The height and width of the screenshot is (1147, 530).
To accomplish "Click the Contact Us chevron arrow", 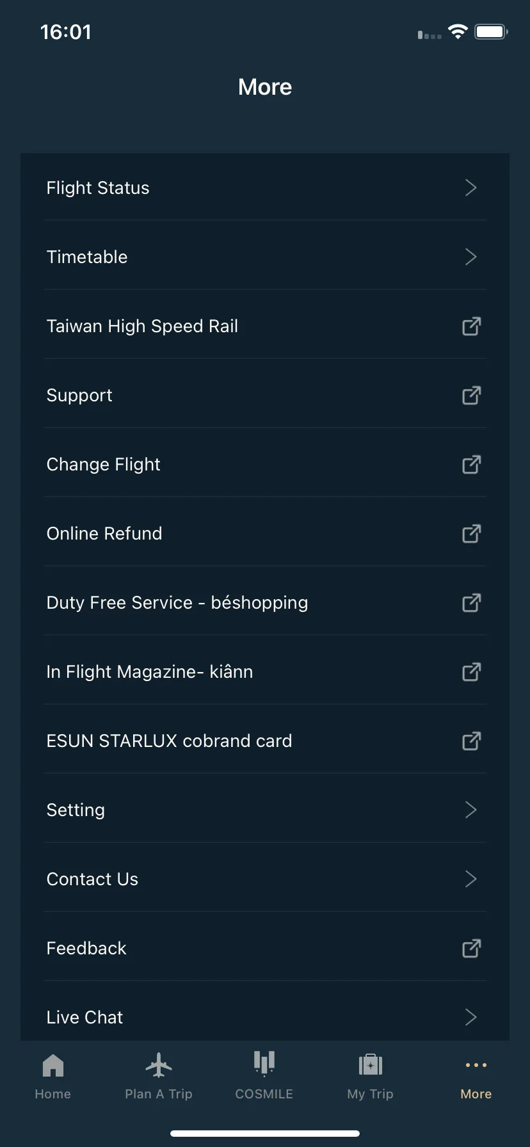I will coord(471,879).
